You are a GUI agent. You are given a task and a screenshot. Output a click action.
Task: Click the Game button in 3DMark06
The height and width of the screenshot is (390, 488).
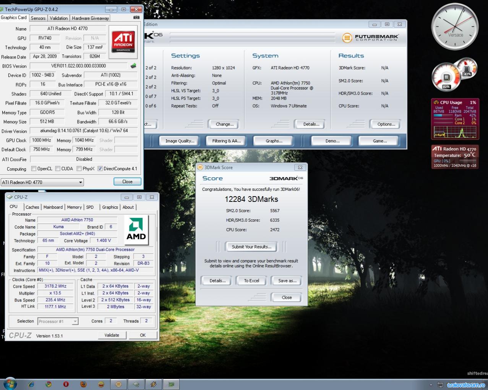click(x=379, y=141)
